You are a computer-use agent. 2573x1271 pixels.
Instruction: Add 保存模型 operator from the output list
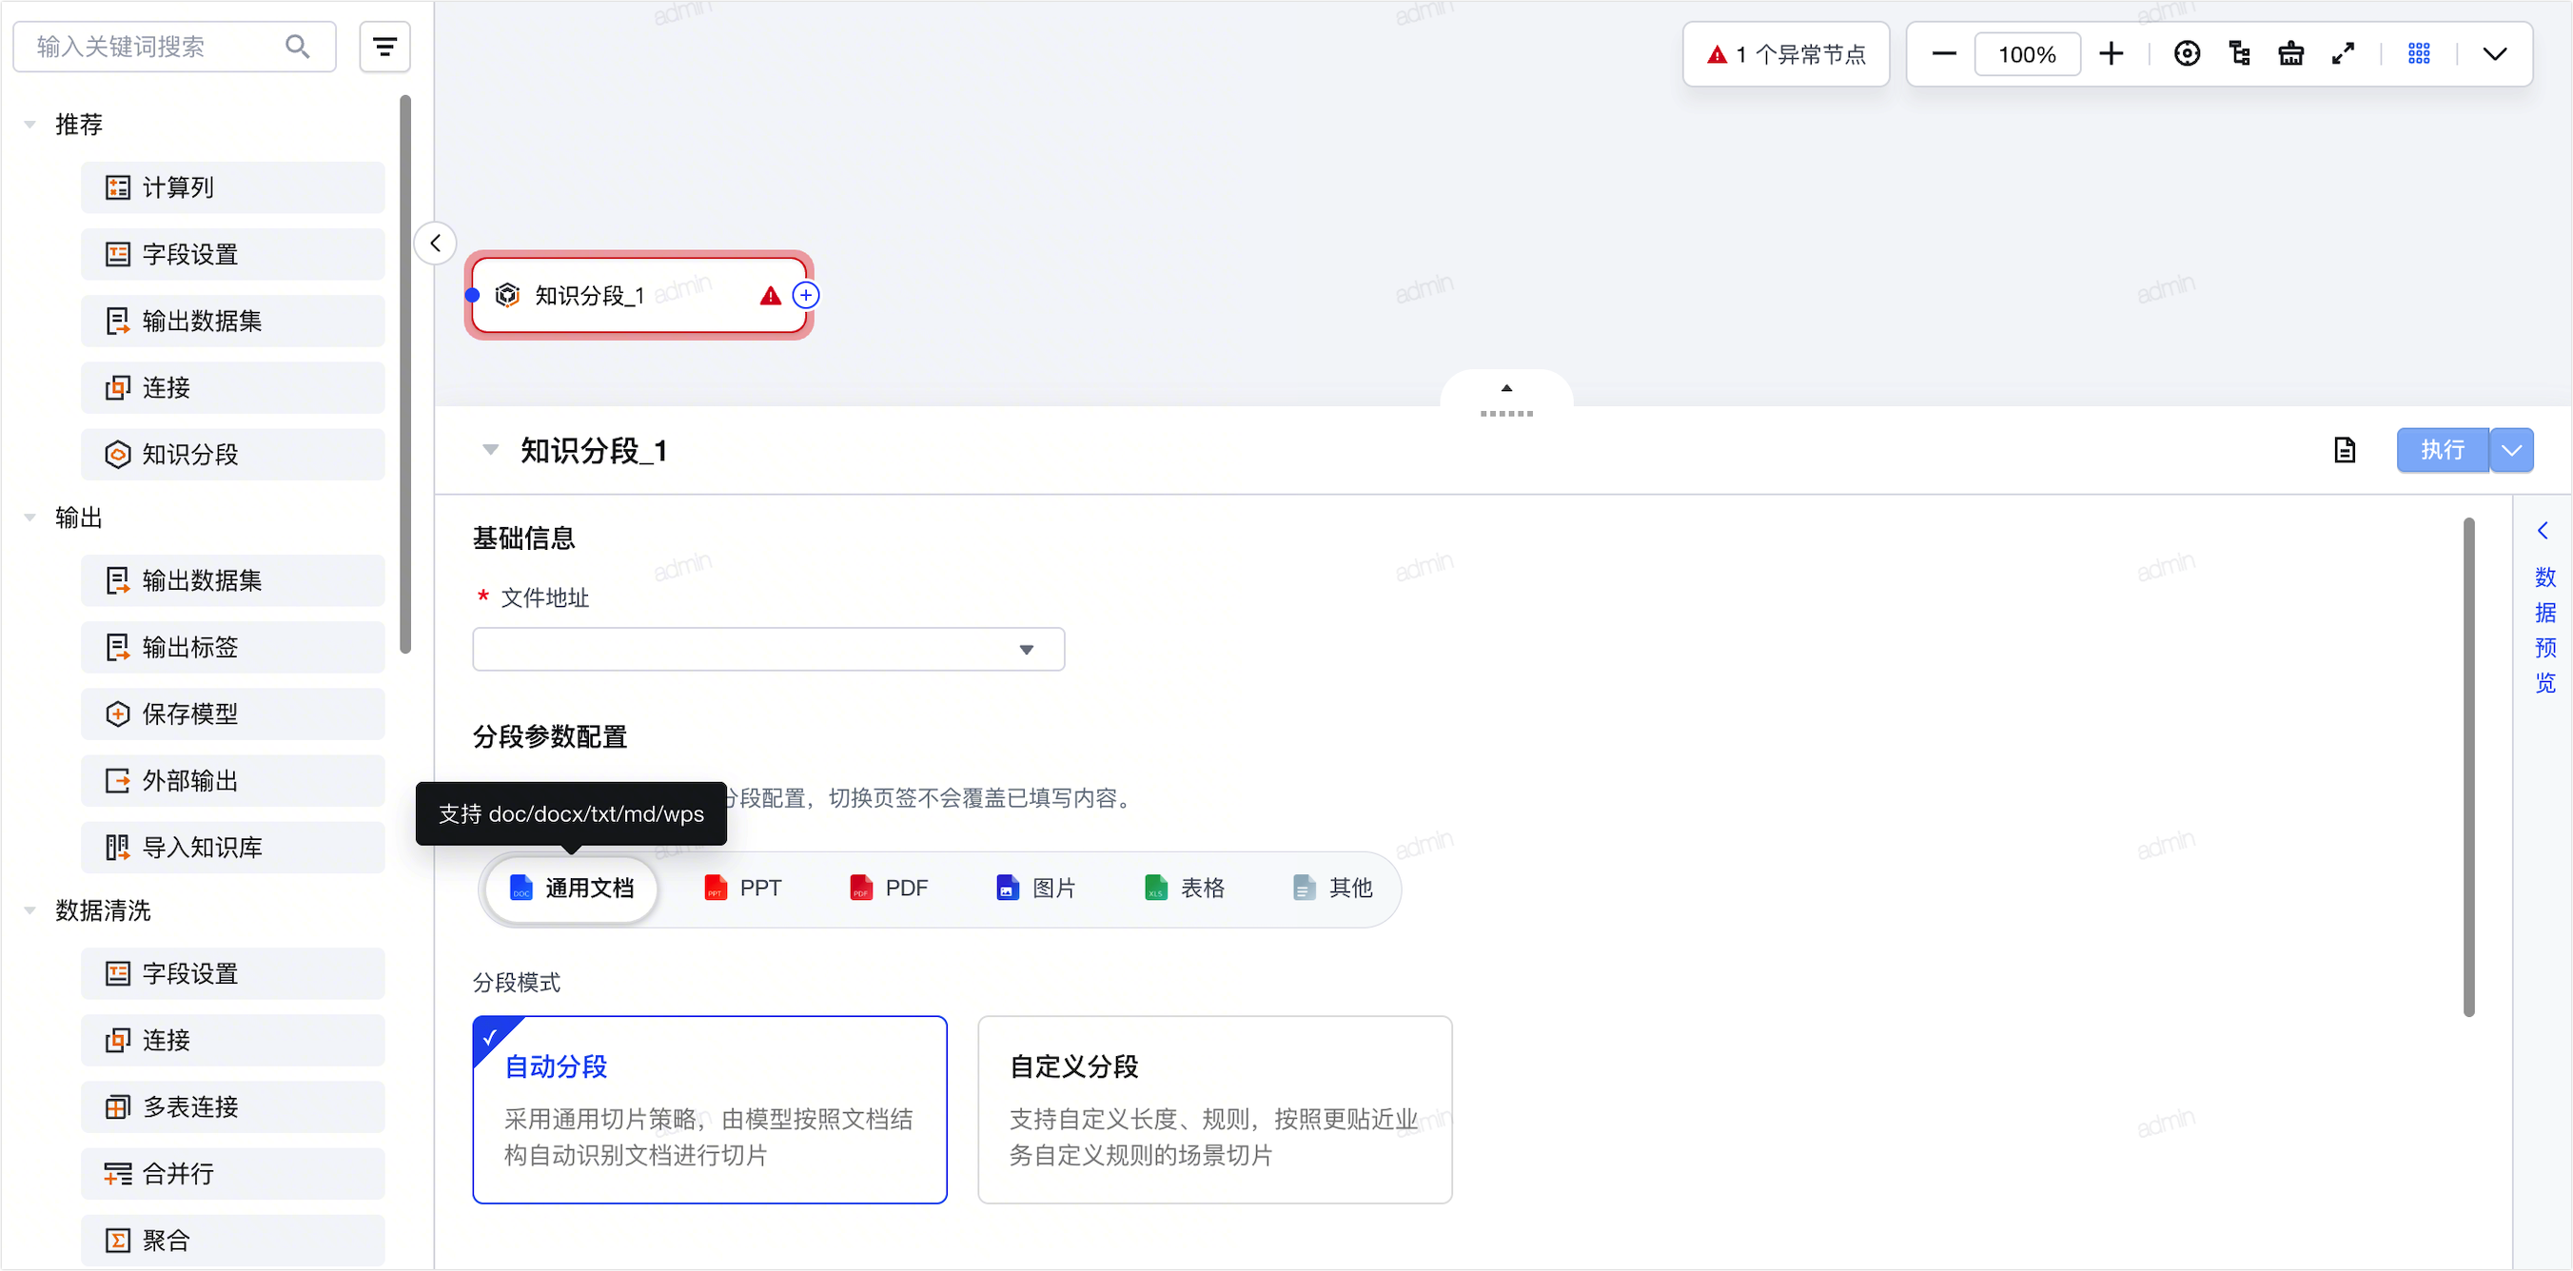[233, 714]
